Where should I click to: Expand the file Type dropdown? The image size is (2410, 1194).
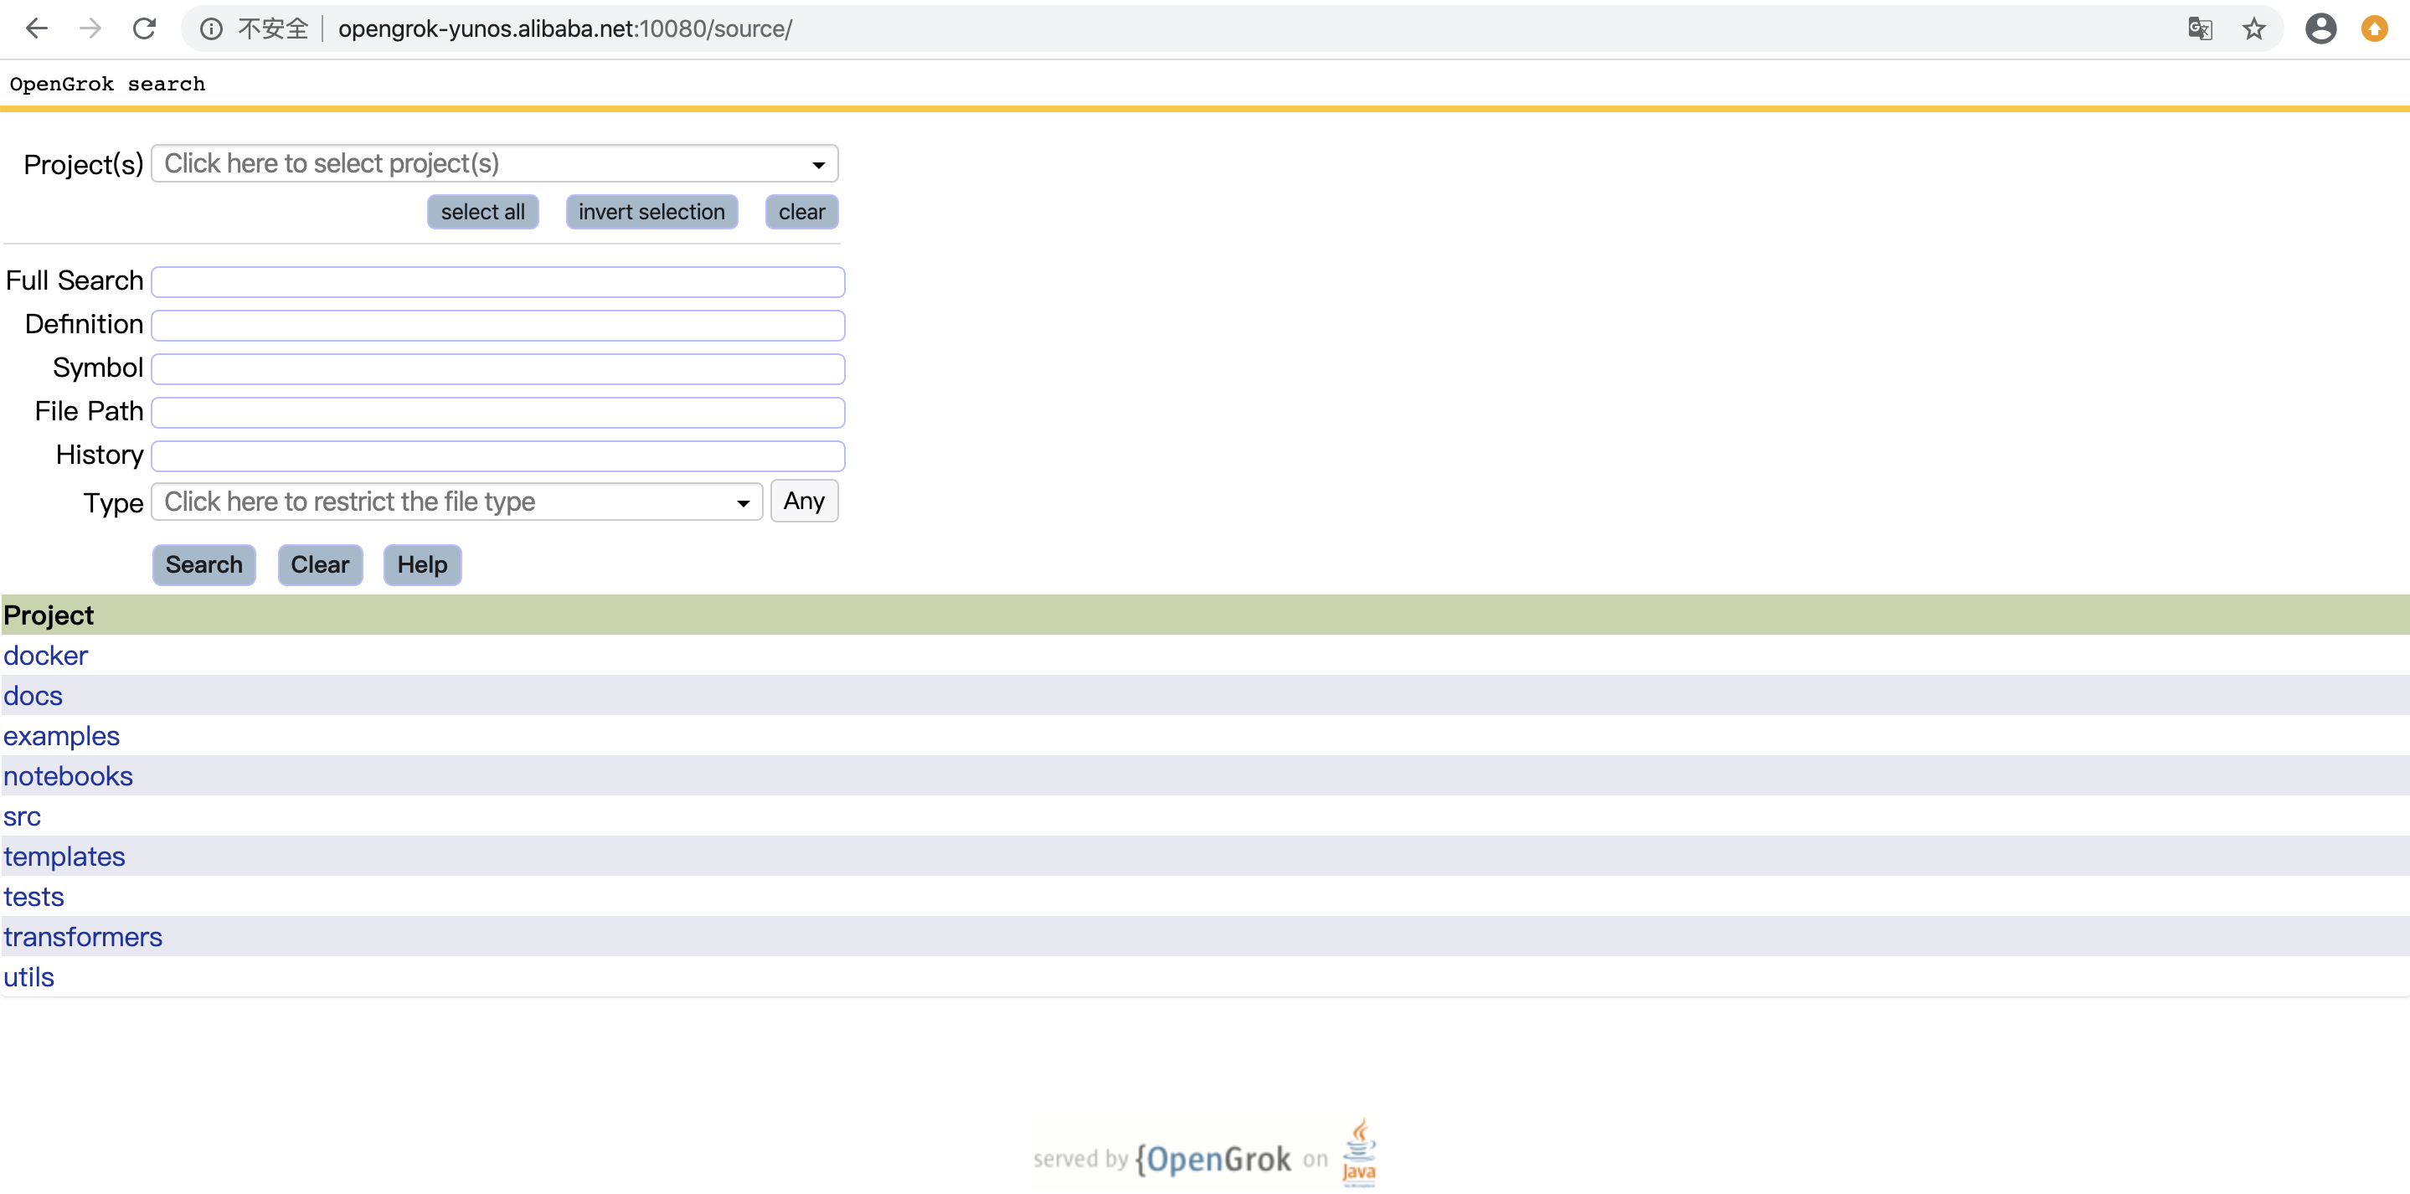(456, 502)
